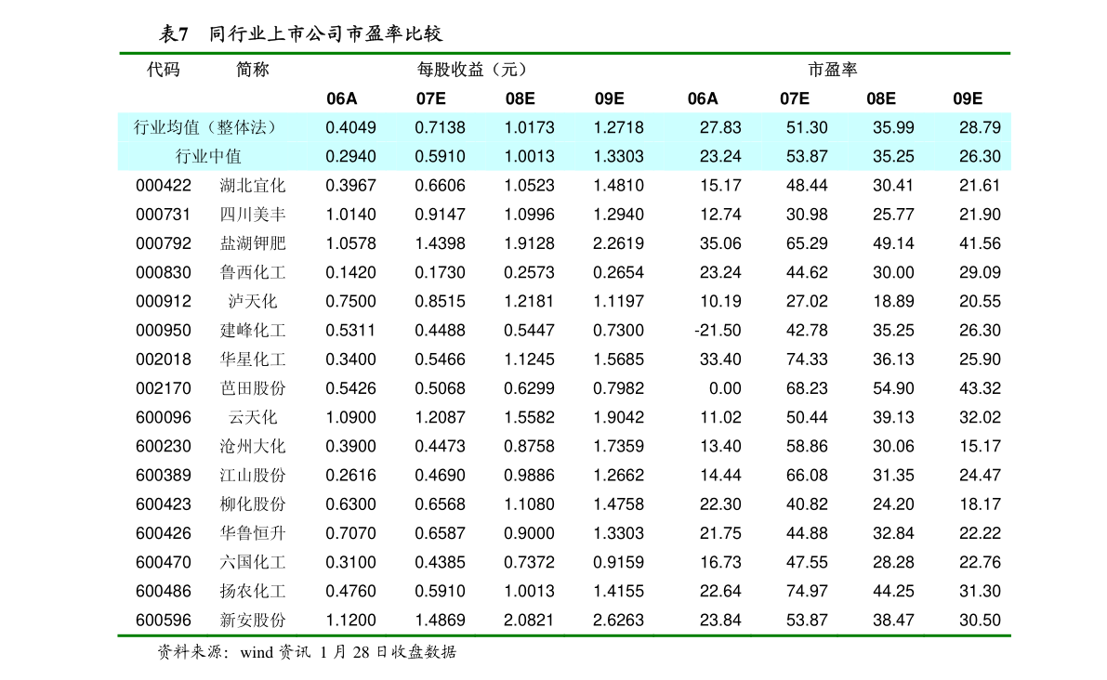
Task: Click the 1.0013 table cell
Action: (529, 156)
